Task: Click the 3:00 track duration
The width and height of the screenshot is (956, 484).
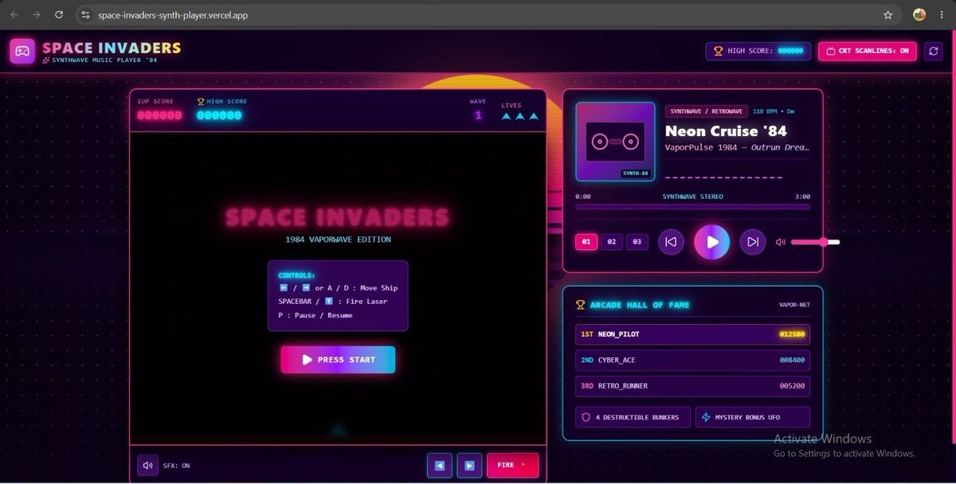Action: pyautogui.click(x=802, y=197)
